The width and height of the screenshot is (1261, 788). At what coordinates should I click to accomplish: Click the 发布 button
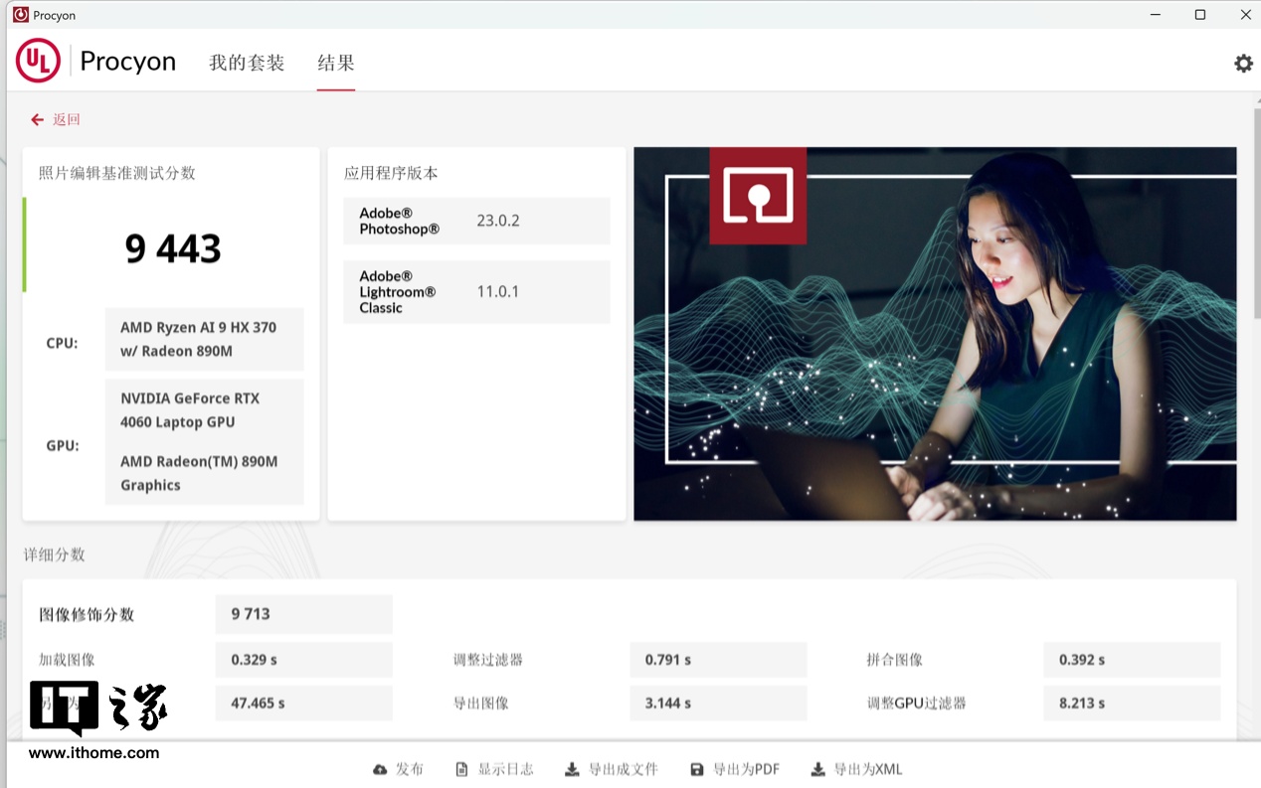click(x=409, y=770)
